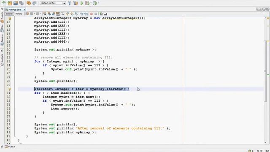Click the New File icon
Viewport: 270px width, 152px height.
(x=4, y=3)
